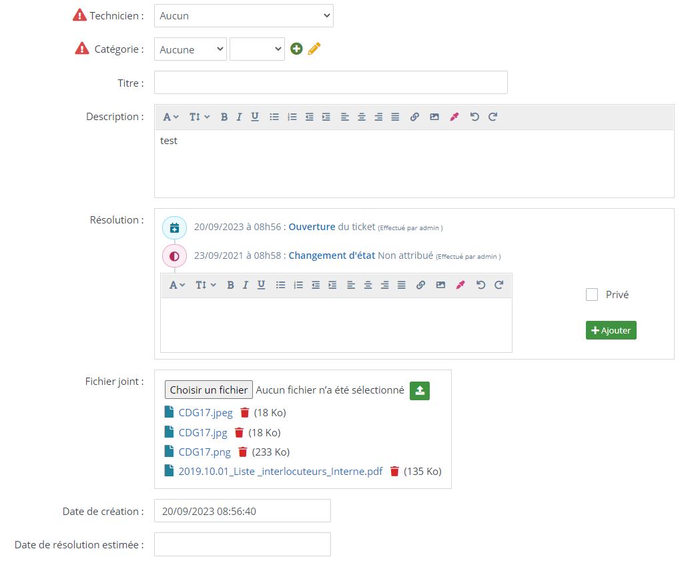Click the Résolution comment text area
The height and width of the screenshot is (561, 684).
tap(336, 325)
